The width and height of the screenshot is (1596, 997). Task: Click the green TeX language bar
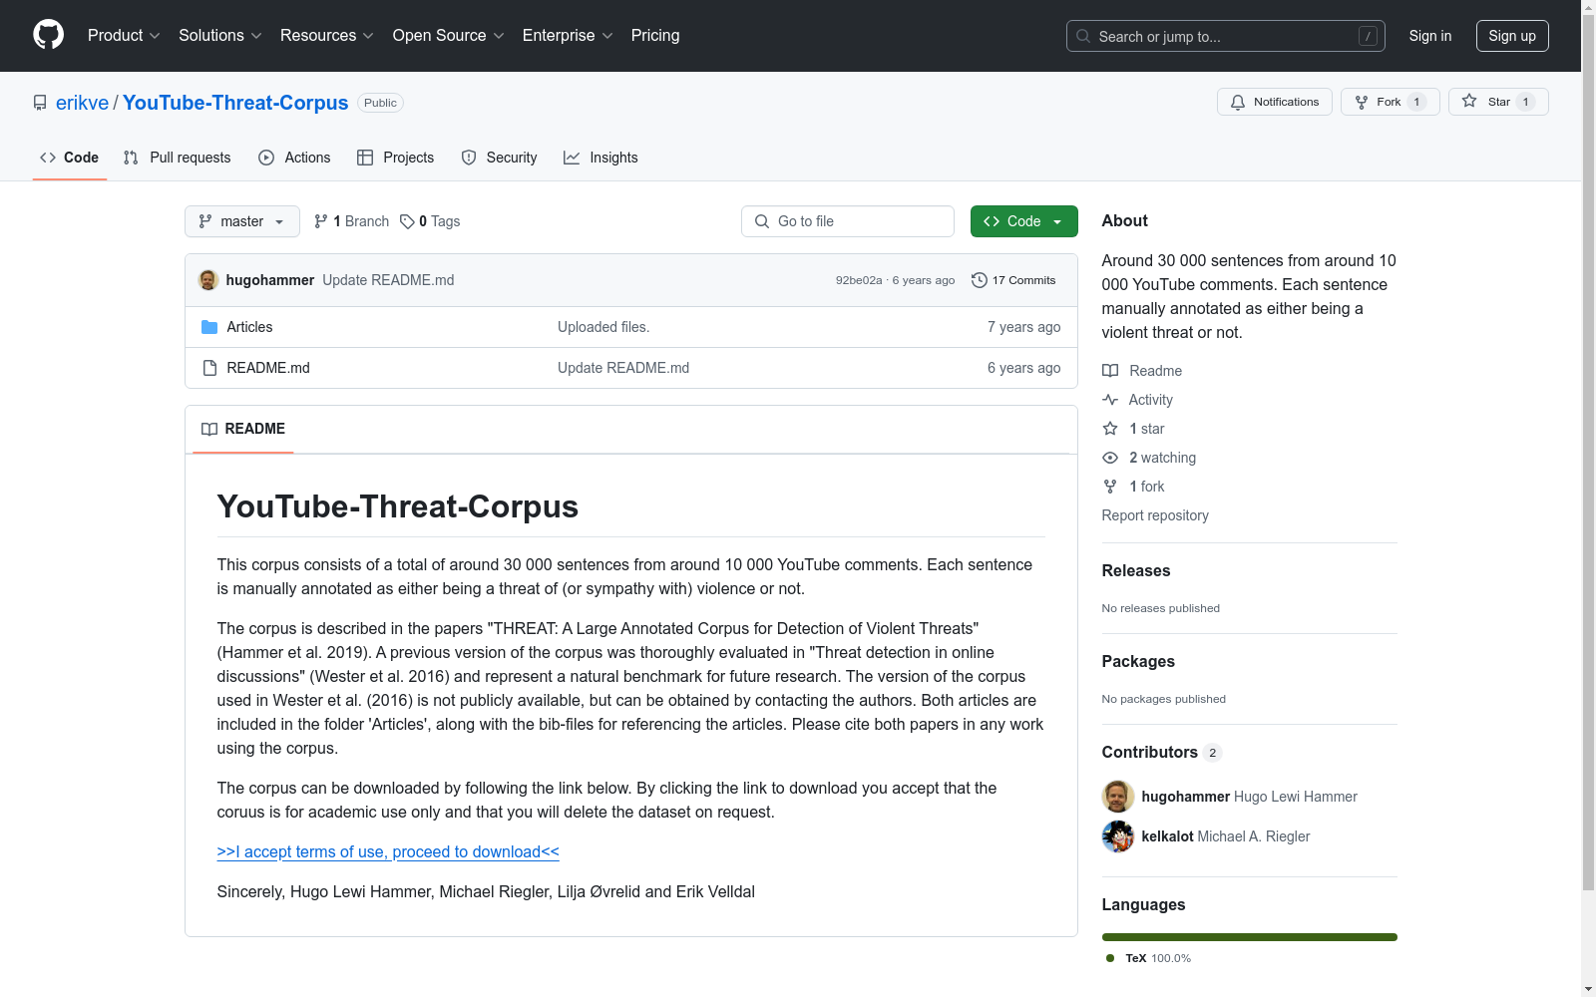tap(1250, 937)
